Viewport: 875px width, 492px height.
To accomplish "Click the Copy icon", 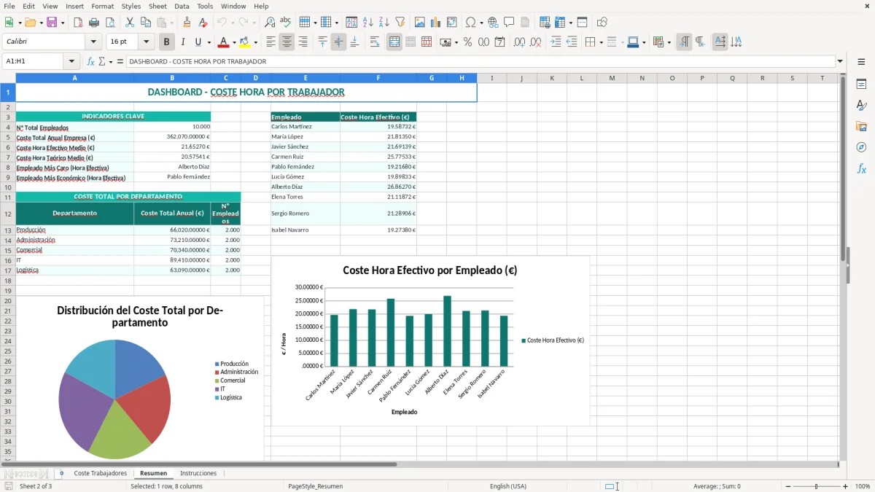I will point(145,23).
